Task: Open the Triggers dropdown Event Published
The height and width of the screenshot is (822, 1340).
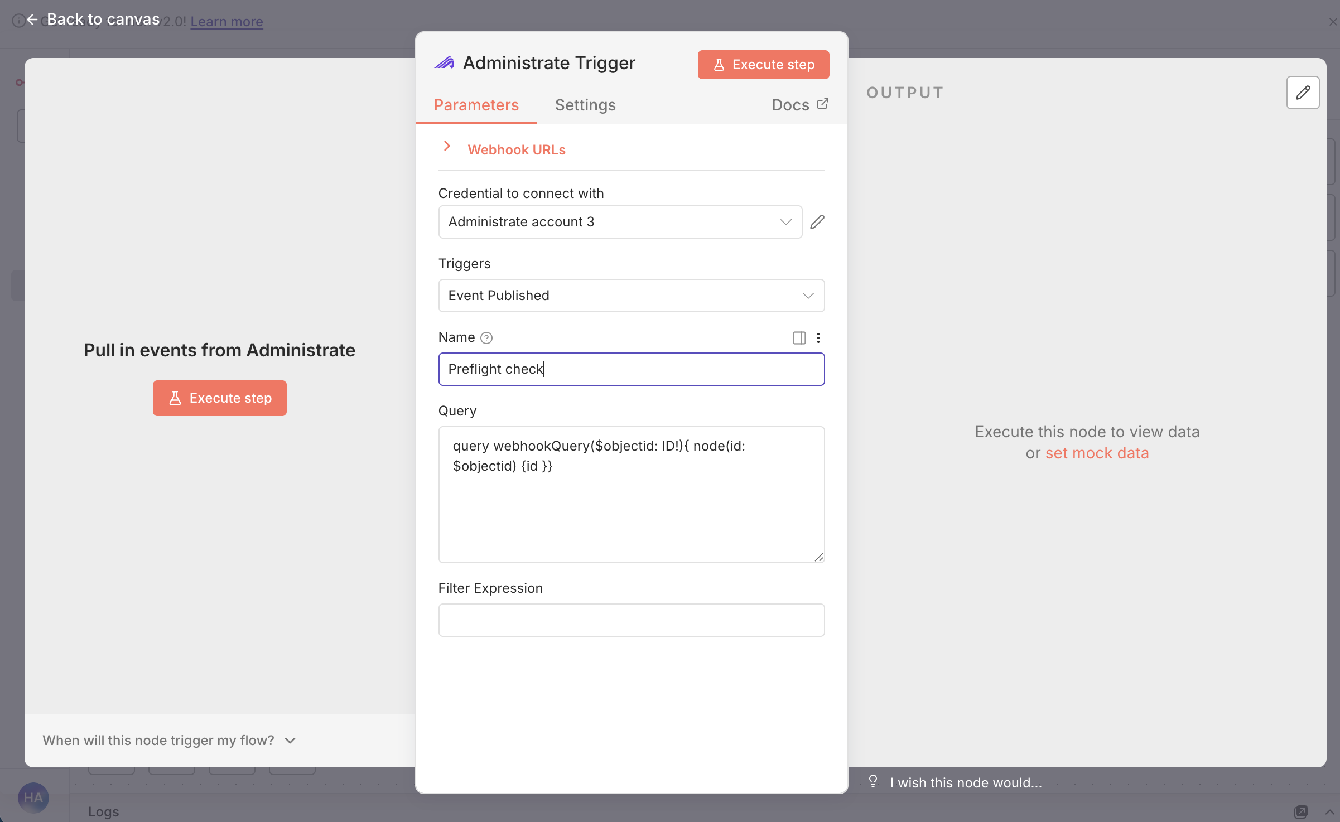Action: click(632, 296)
